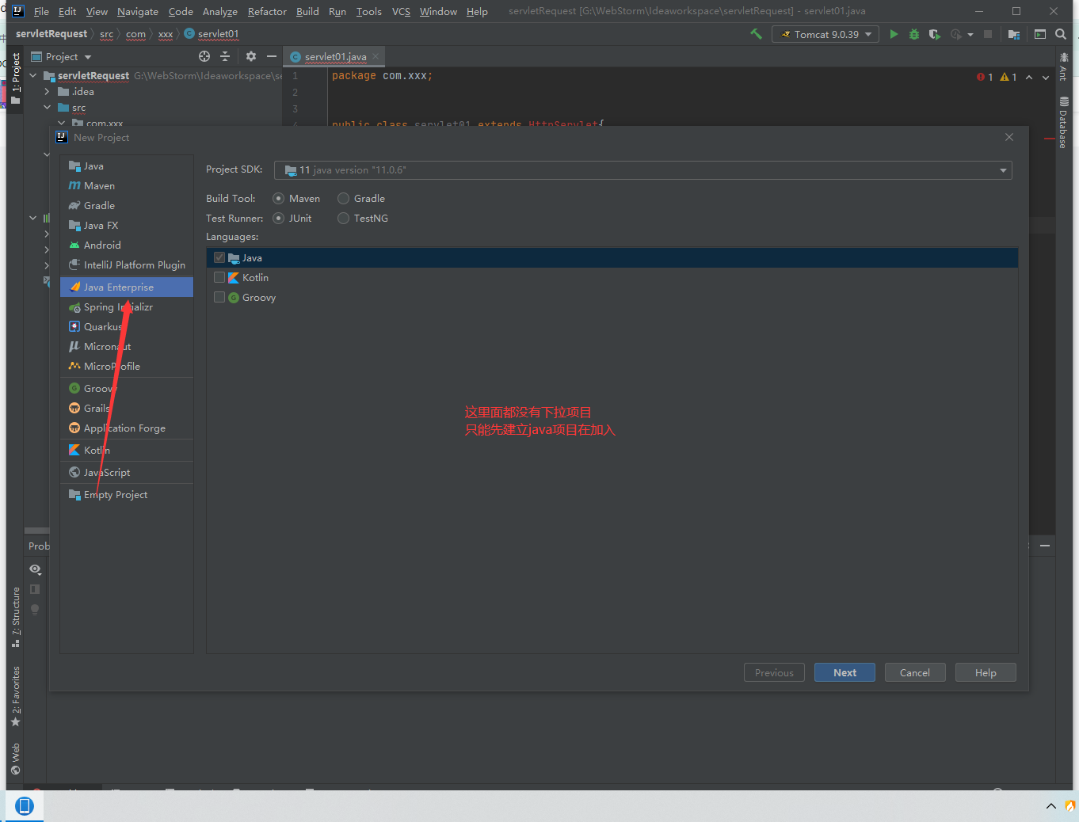Open Search Everywhere magnifier icon
This screenshot has width=1079, height=822.
click(1061, 34)
